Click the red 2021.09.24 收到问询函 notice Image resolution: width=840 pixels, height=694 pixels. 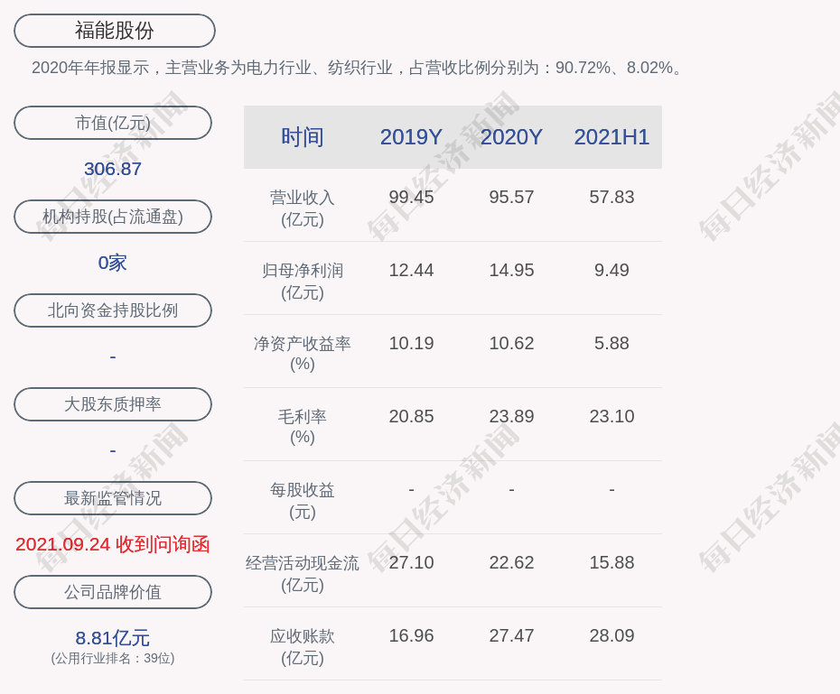pyautogui.click(x=113, y=544)
